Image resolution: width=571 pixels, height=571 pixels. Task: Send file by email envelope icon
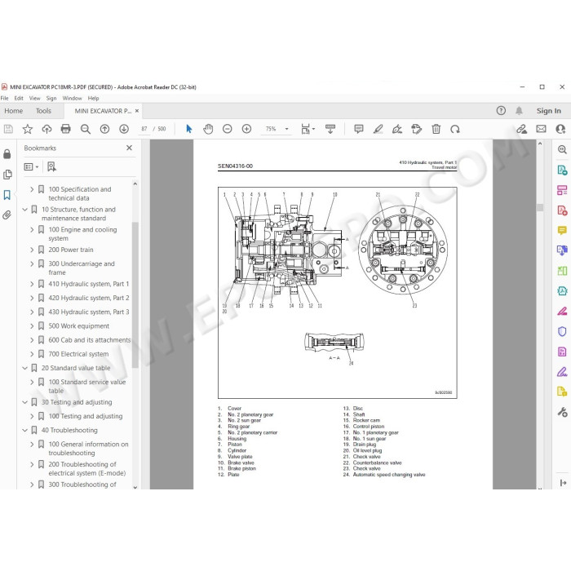click(x=541, y=129)
